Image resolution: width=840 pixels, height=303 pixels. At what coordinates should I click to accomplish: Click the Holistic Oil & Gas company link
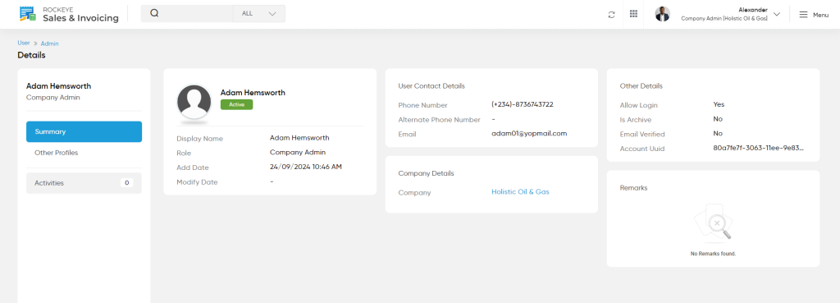tap(520, 191)
